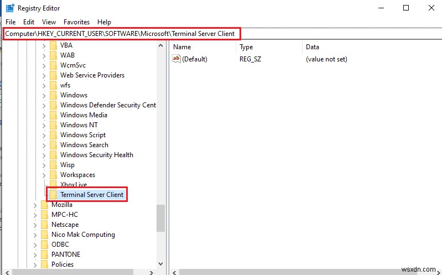Click the Windows Script folder icon
Screen dimensions: 442x275
click(53, 135)
